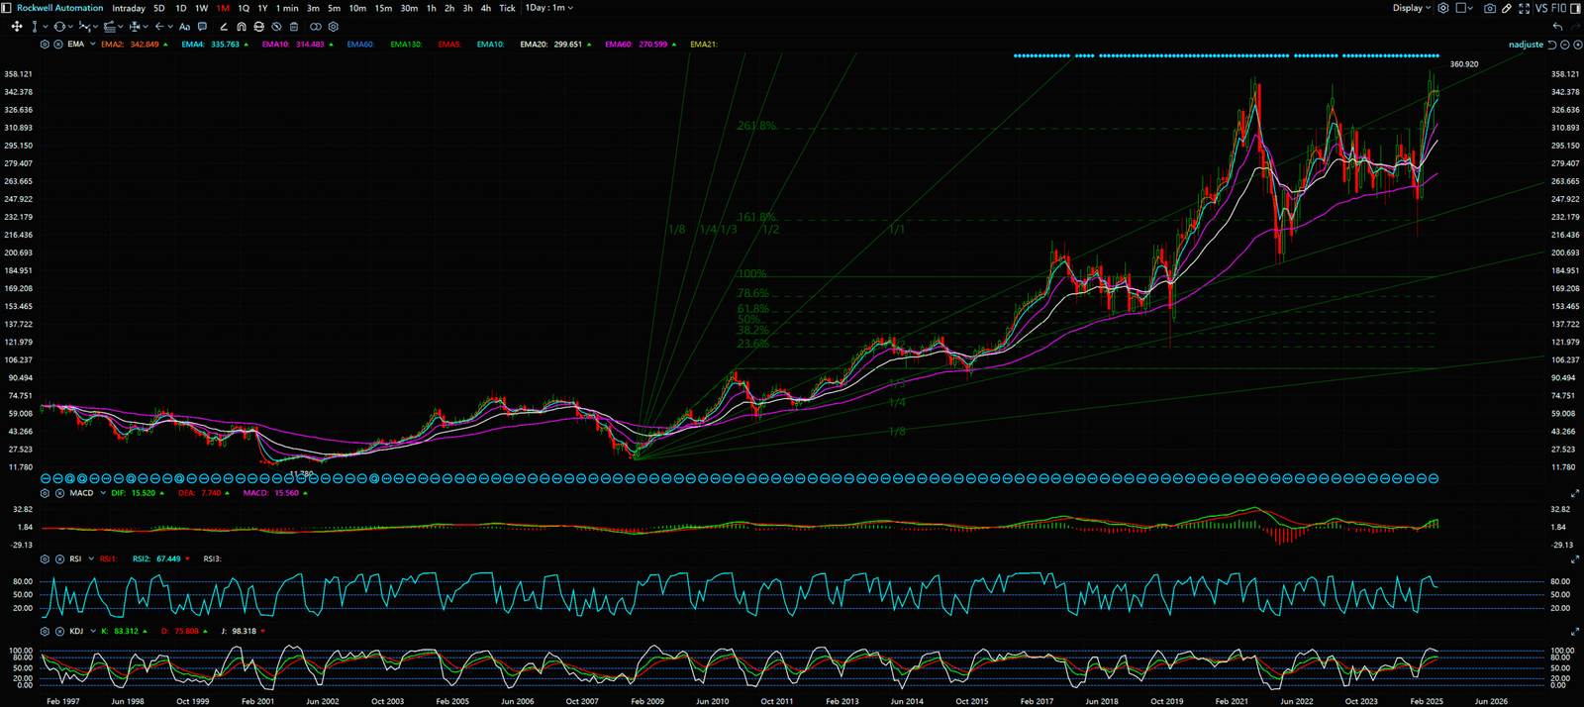
Task: Open the 1Day : 1m interval dropdown
Action: tap(548, 8)
